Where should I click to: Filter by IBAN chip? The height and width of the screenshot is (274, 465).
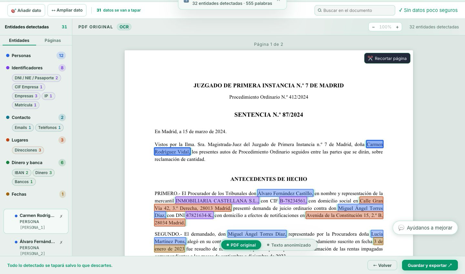(21, 173)
